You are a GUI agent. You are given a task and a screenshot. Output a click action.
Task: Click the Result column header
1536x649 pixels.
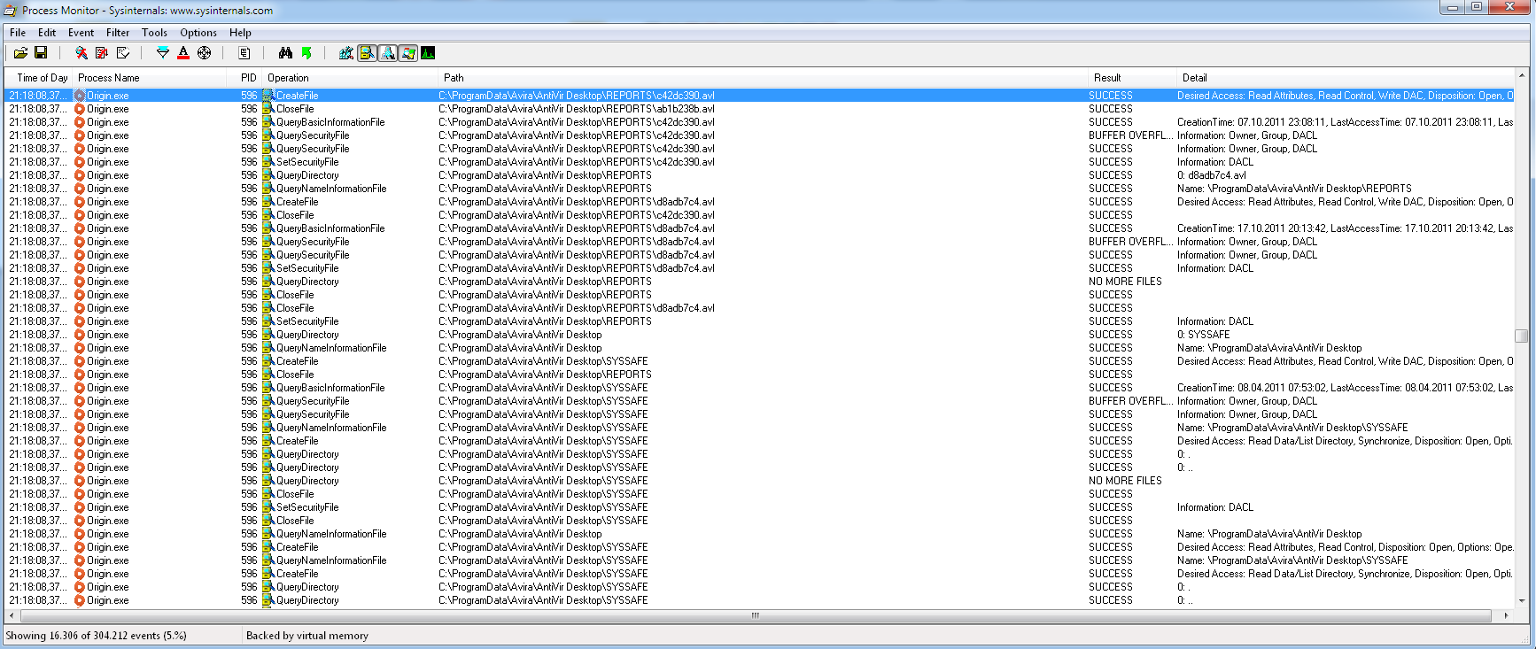pyautogui.click(x=1131, y=78)
